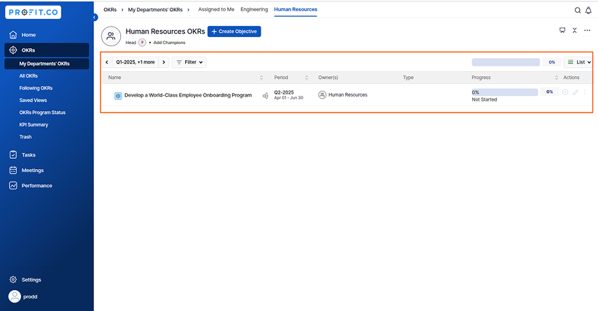
Task: Click the Create Objective button
Action: 234,31
